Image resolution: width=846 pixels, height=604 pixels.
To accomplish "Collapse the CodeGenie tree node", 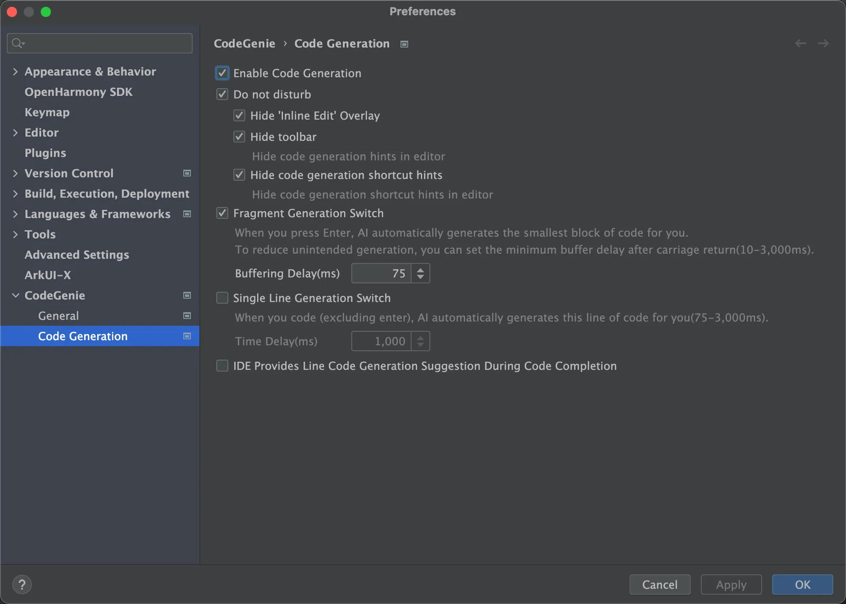I will coord(15,295).
